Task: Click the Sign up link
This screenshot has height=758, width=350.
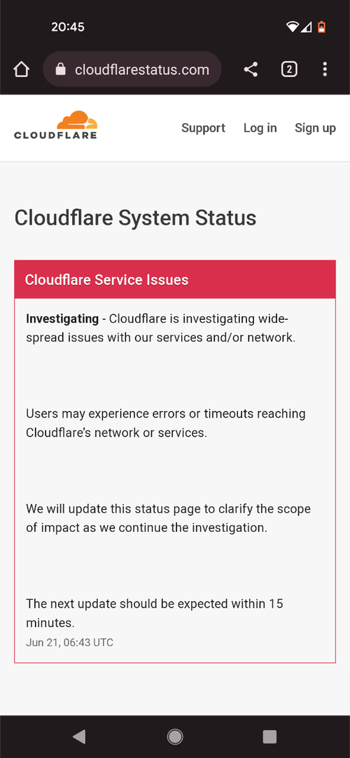Action: (x=315, y=128)
